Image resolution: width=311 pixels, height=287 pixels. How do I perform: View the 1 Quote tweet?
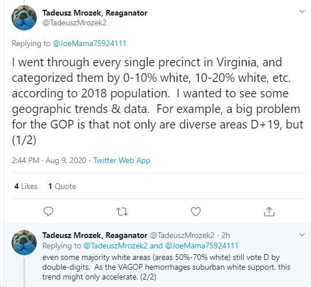(62, 186)
